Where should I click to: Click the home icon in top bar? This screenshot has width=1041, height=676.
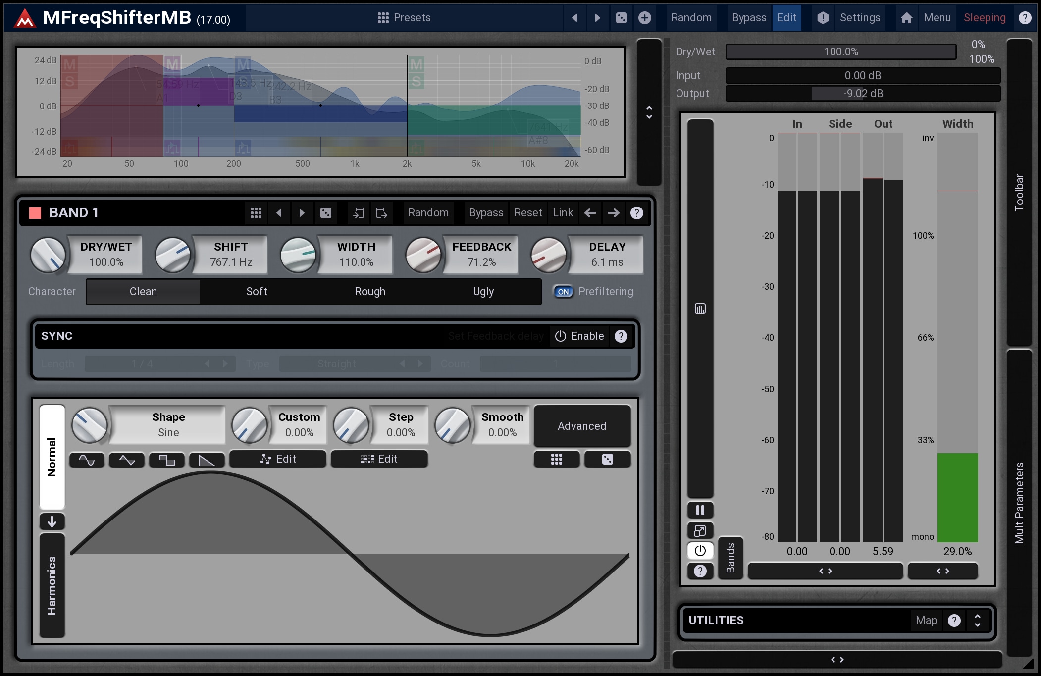[x=906, y=18]
